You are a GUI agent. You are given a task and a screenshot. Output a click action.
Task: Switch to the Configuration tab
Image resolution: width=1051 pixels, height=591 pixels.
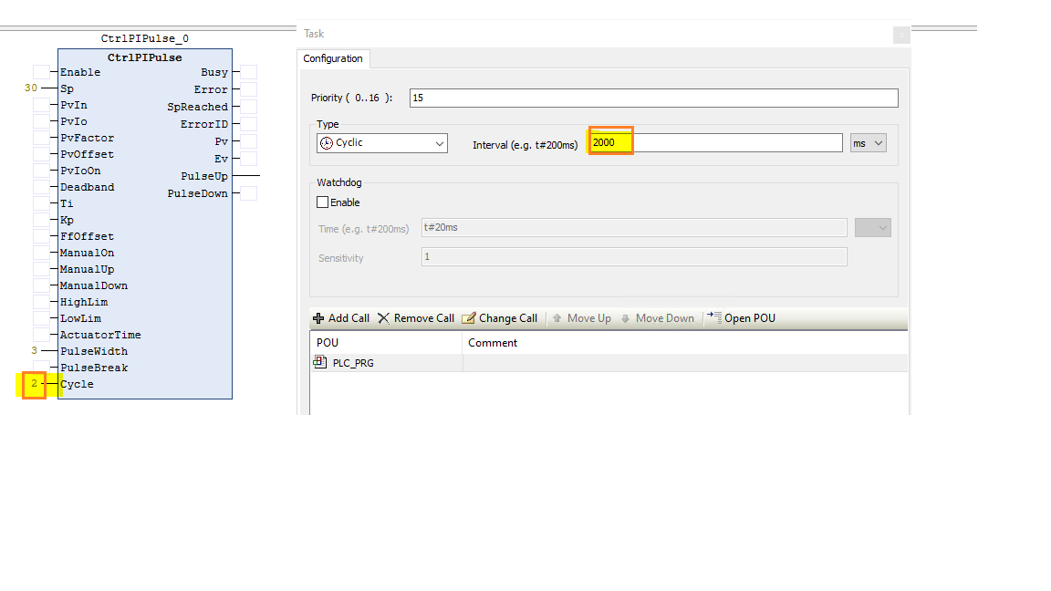(333, 58)
